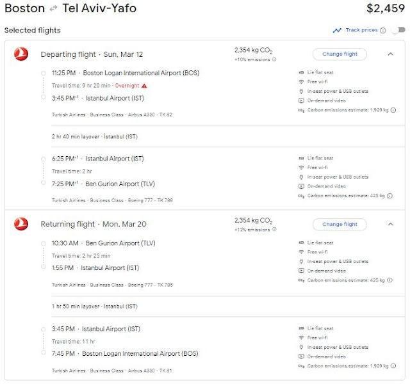Click the $2,459 total price
The height and width of the screenshot is (384, 410).
coord(385,9)
